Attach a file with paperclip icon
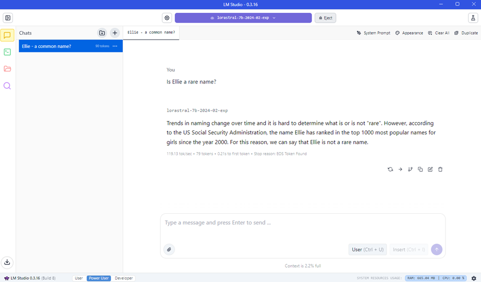The height and width of the screenshot is (282, 481). 169,249
